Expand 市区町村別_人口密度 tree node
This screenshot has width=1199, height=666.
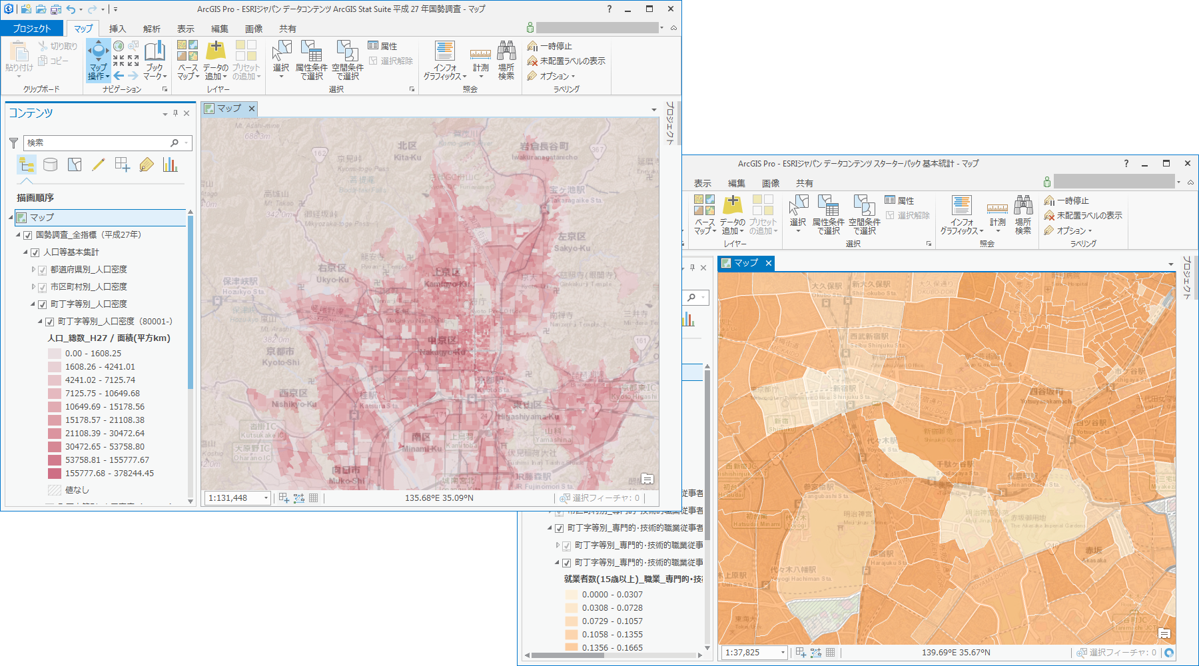[33, 287]
